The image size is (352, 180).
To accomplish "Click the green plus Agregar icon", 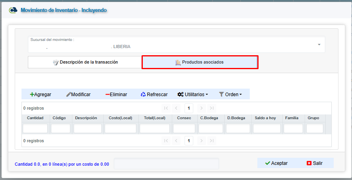I will click(32, 95).
